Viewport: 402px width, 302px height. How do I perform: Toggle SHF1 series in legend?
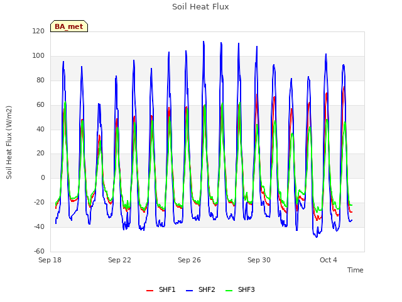pyautogui.click(x=161, y=289)
